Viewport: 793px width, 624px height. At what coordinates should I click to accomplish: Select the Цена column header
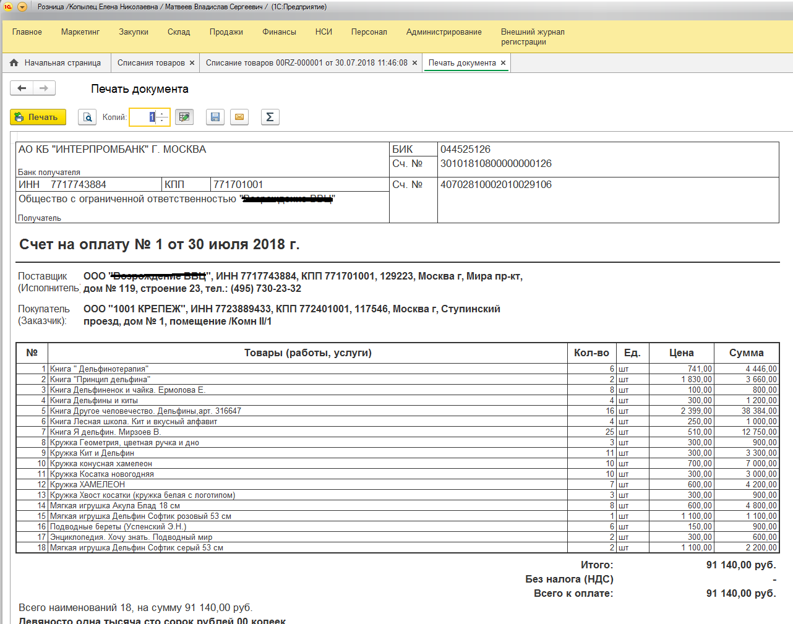point(681,353)
